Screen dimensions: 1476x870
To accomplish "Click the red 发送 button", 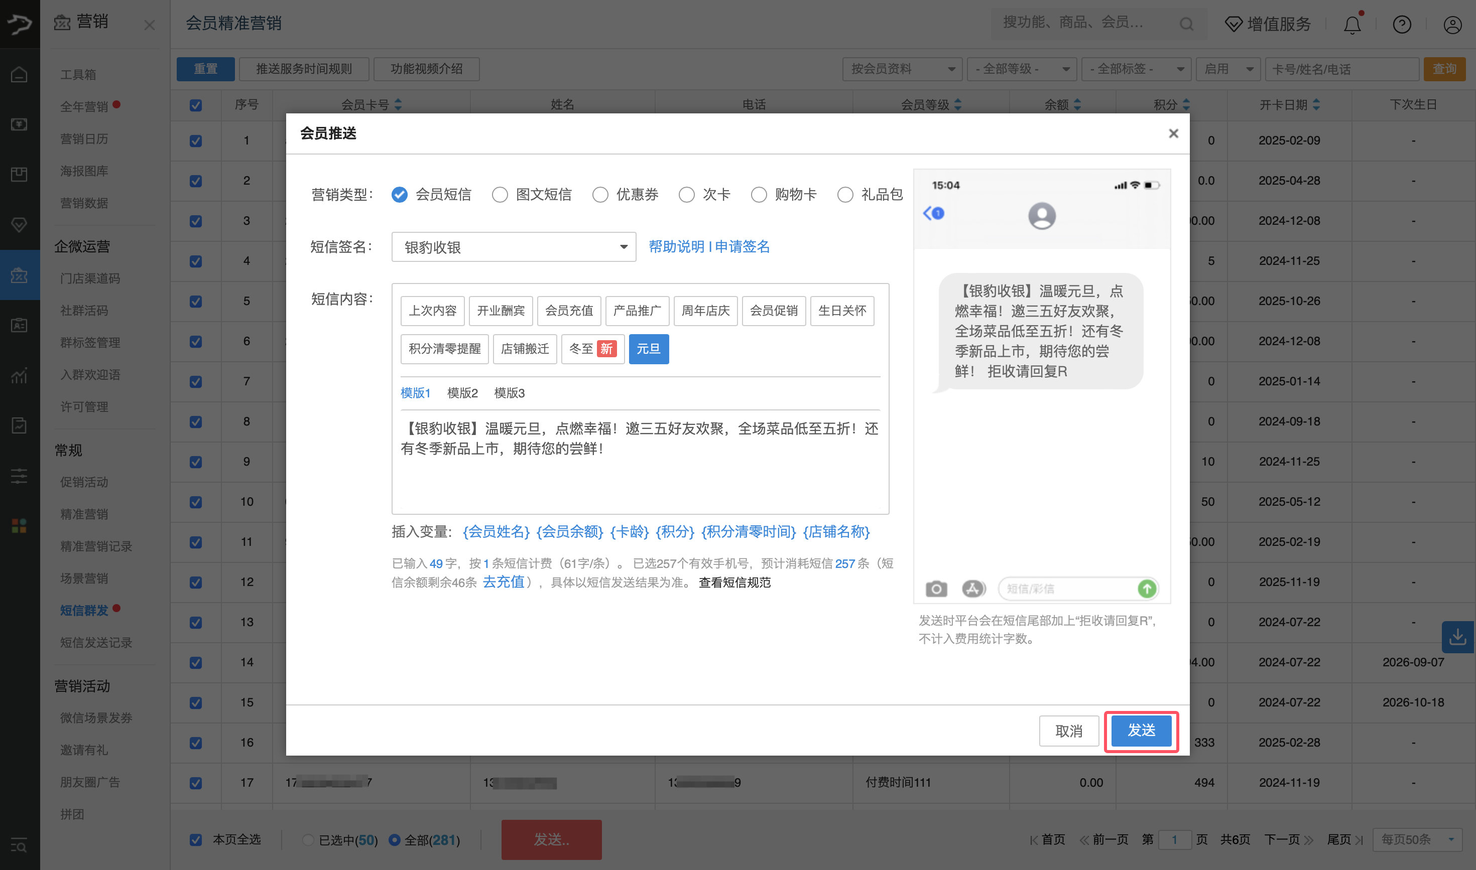I will click(x=550, y=839).
